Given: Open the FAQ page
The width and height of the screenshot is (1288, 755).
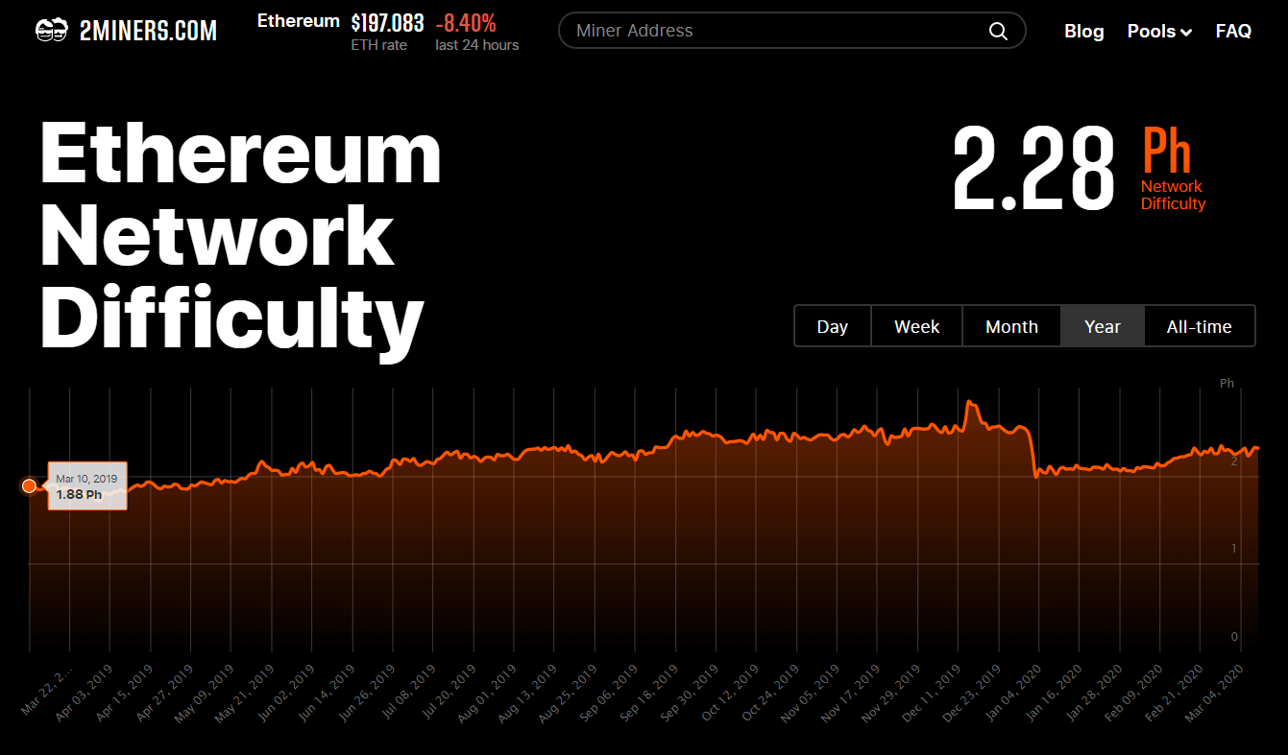Looking at the screenshot, I should point(1233,31).
